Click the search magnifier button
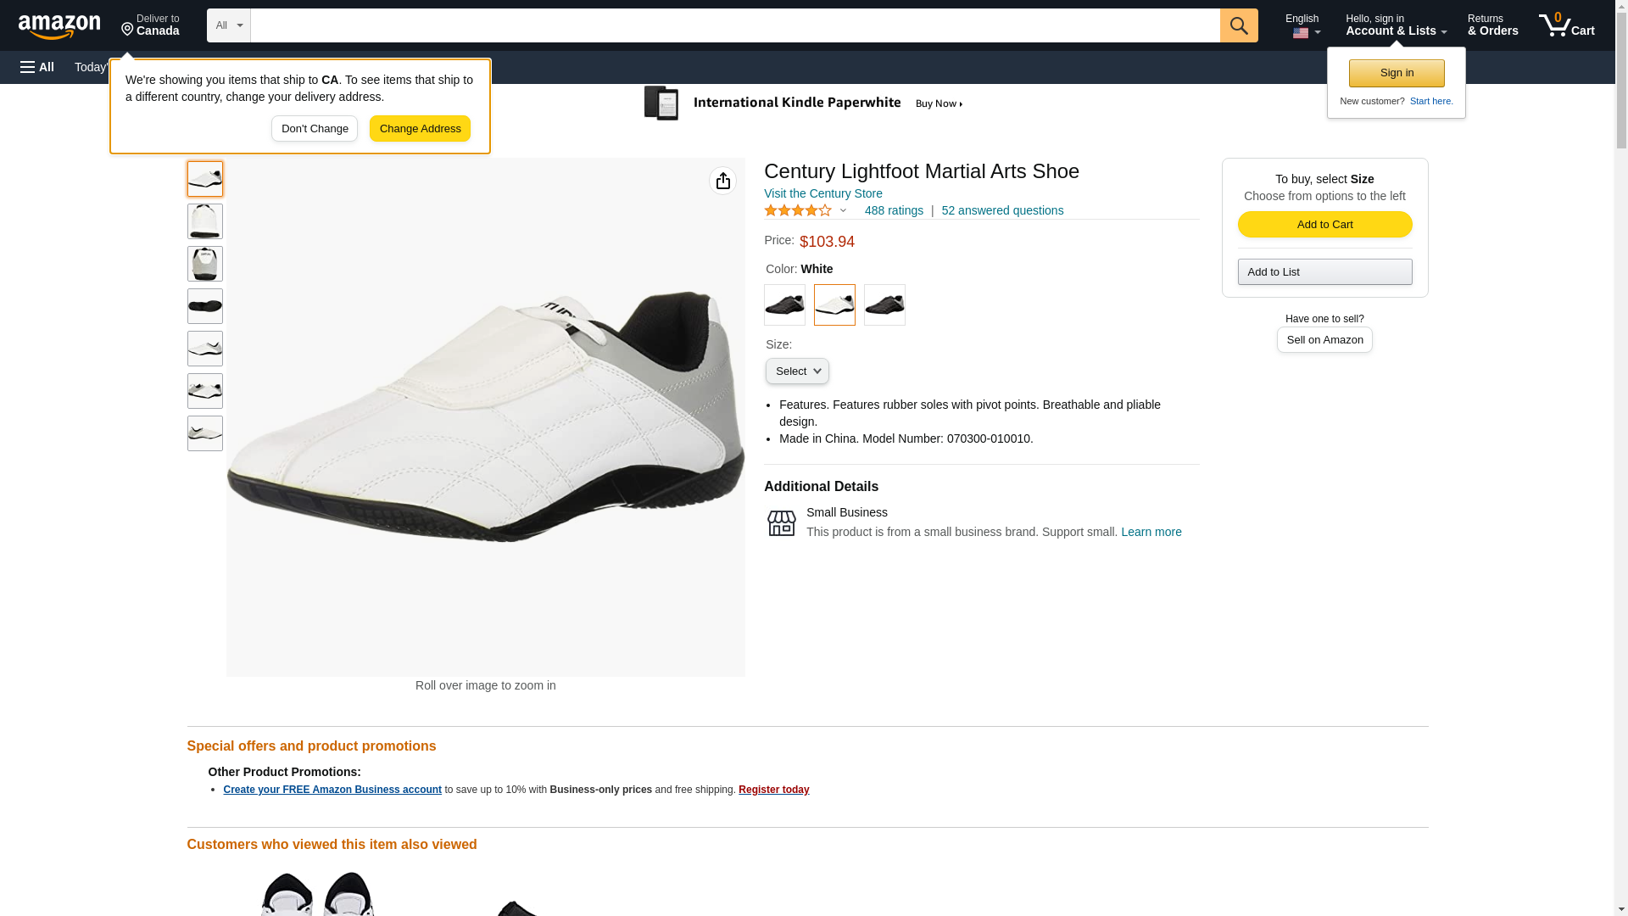This screenshot has height=916, width=1628. pos(1239,25)
